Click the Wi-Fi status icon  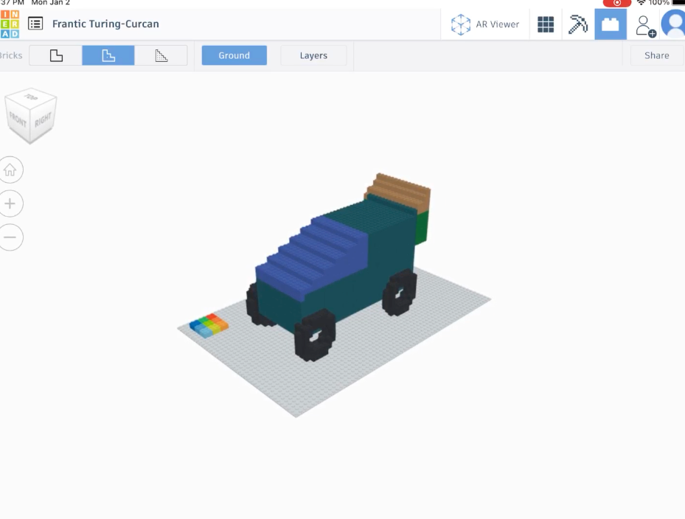point(641,3)
